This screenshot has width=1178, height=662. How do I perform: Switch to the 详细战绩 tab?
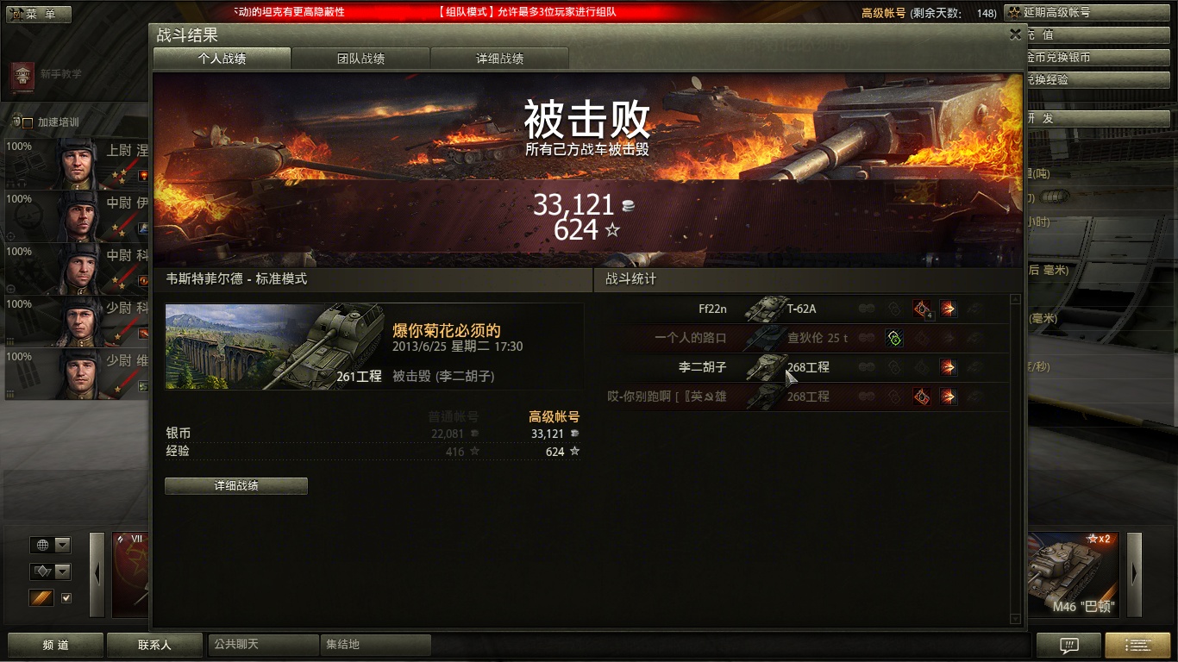click(x=499, y=59)
